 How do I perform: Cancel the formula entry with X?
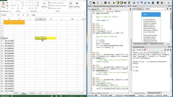click(x=19, y=15)
